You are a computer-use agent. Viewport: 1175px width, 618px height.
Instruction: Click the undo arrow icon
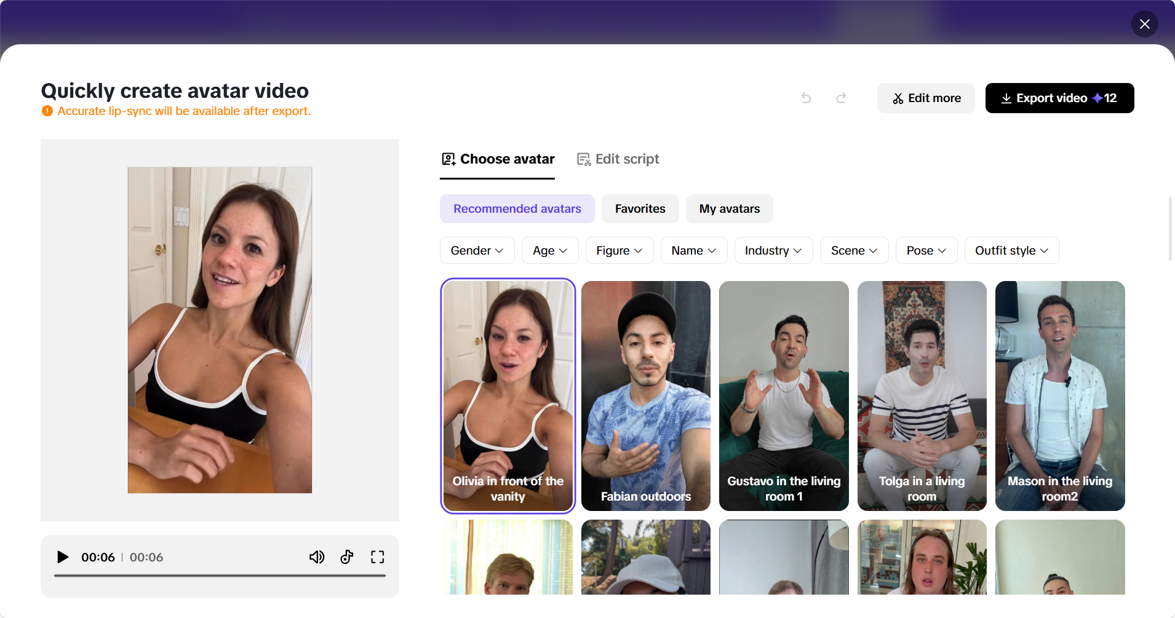[x=806, y=98]
